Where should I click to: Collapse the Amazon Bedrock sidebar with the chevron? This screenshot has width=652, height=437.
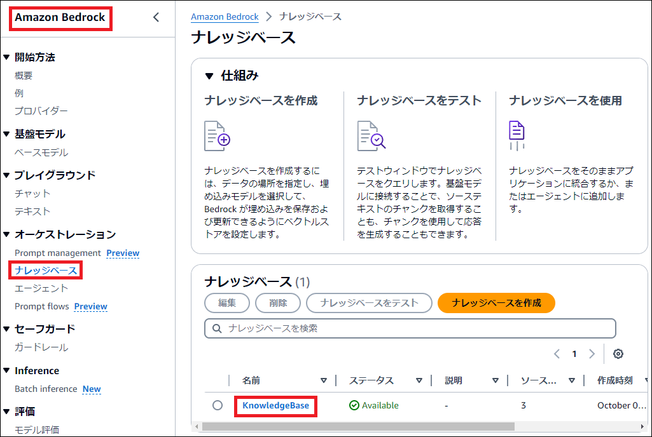click(156, 18)
